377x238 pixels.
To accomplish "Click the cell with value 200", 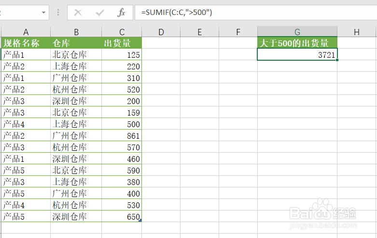I will (x=122, y=101).
